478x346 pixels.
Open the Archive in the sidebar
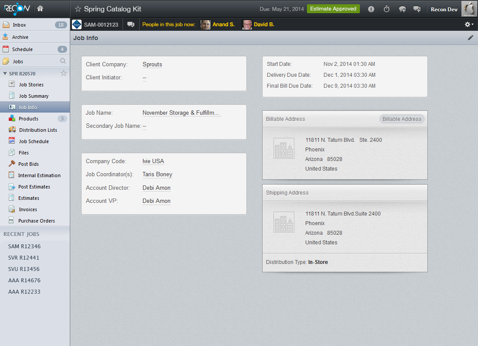click(35, 37)
